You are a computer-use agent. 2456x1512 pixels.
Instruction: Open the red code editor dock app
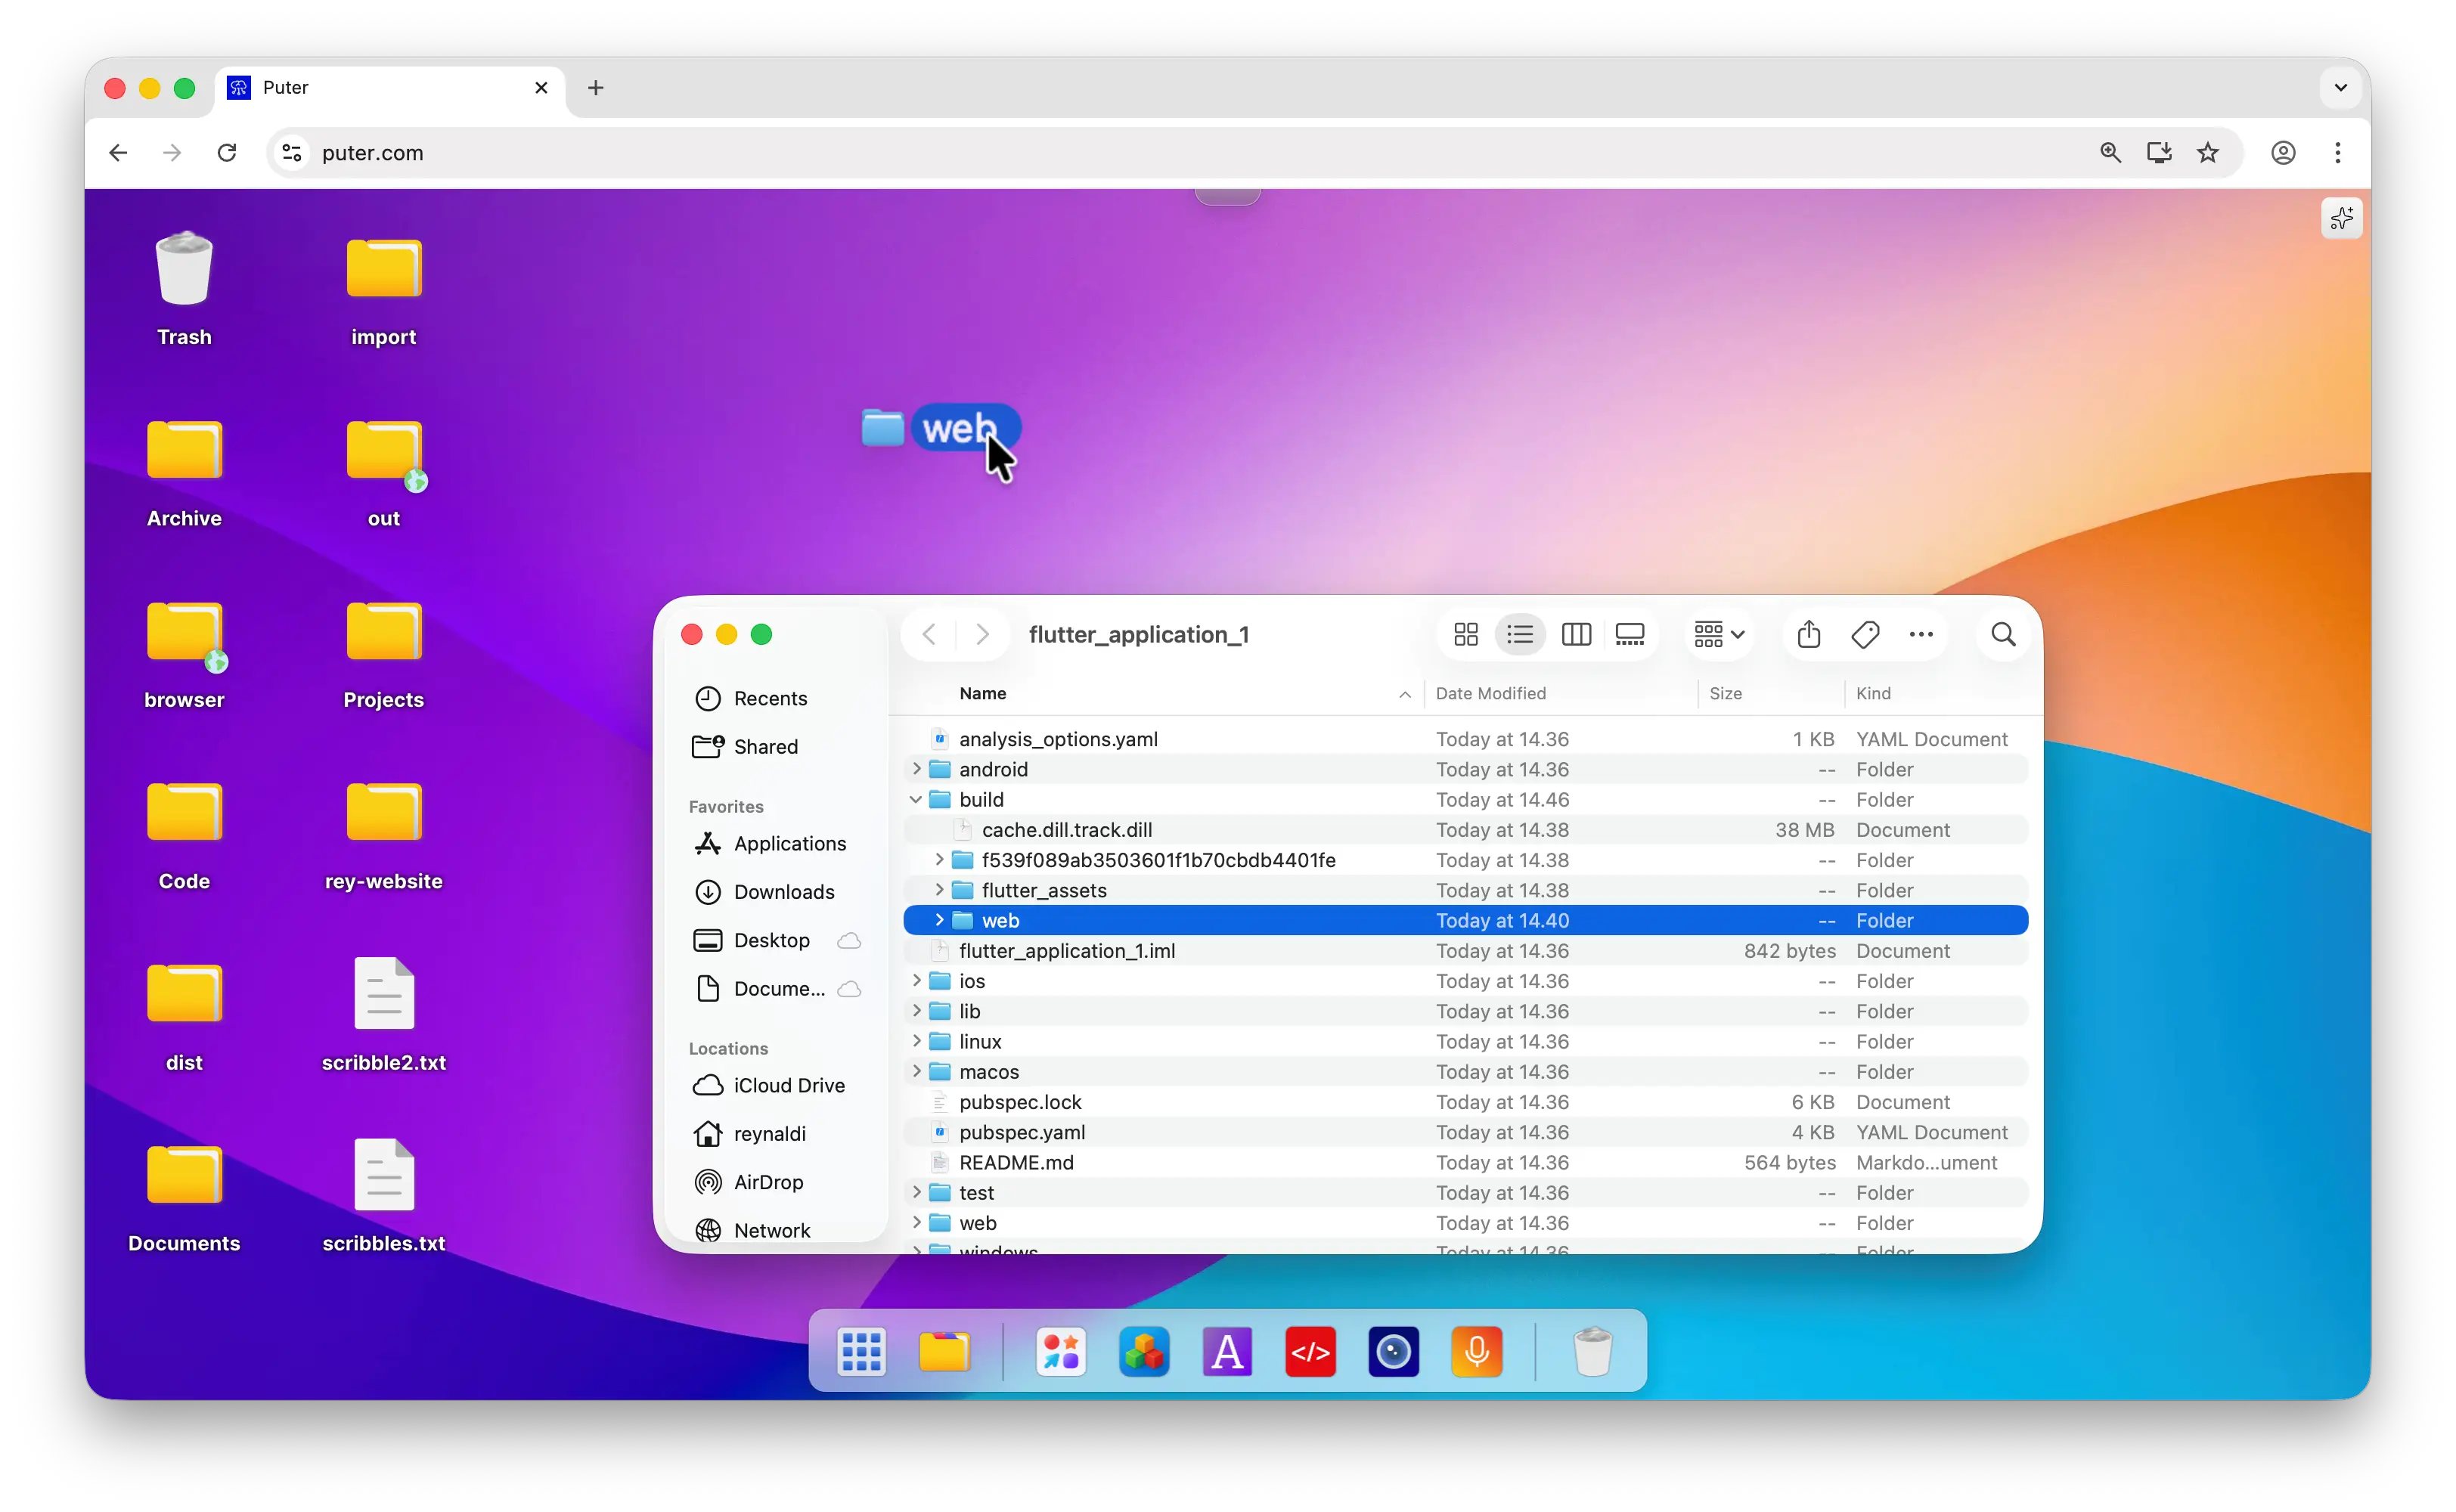1310,1352
